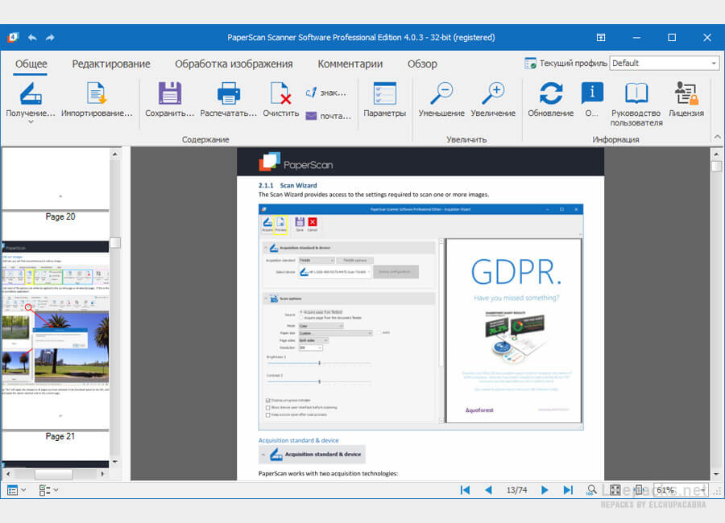This screenshot has height=523, width=725.
Task: Expand the arrow under Получение
Action: 31,122
